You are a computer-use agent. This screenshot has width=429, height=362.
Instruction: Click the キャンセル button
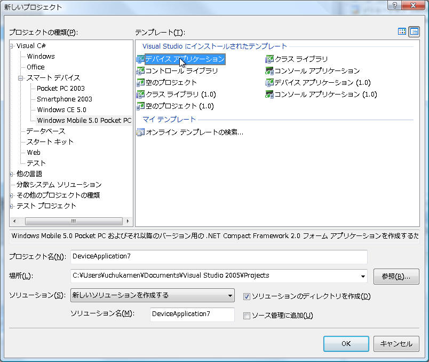point(396,344)
